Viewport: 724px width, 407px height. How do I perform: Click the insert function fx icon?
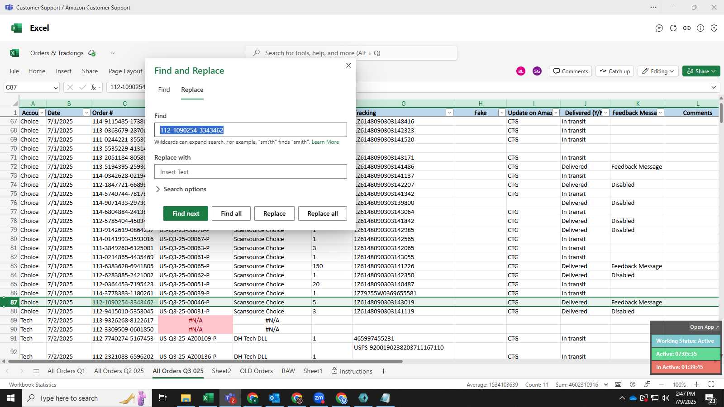click(94, 87)
